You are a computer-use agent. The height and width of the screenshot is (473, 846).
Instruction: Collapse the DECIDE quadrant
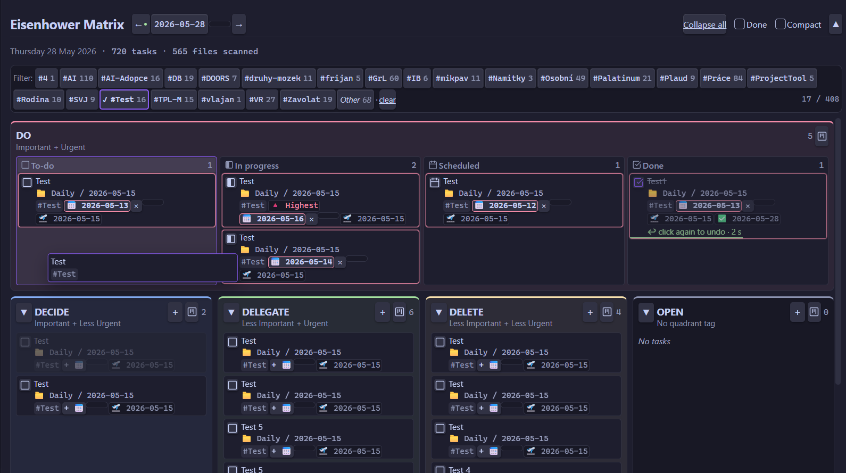click(x=24, y=312)
